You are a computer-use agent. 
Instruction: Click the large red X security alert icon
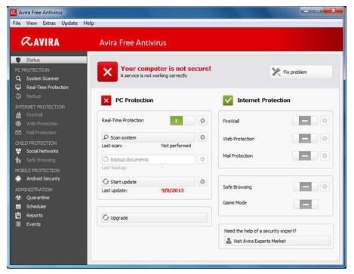(x=107, y=72)
